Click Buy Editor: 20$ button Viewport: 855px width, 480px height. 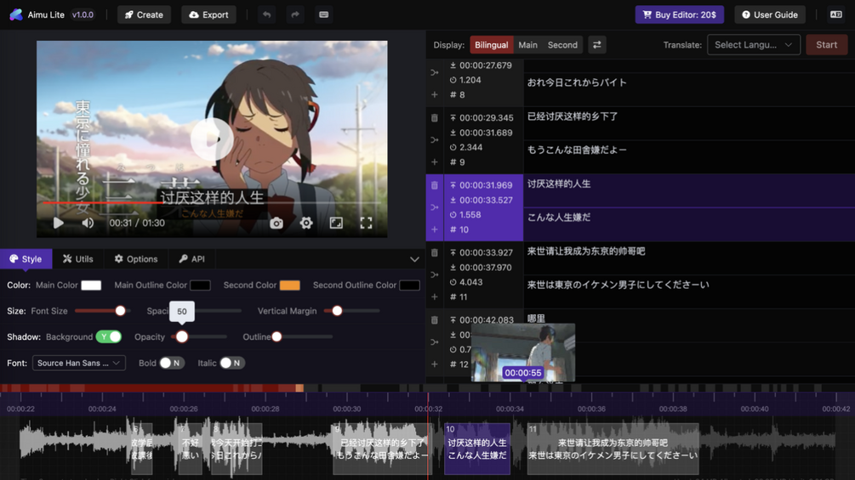[680, 14]
